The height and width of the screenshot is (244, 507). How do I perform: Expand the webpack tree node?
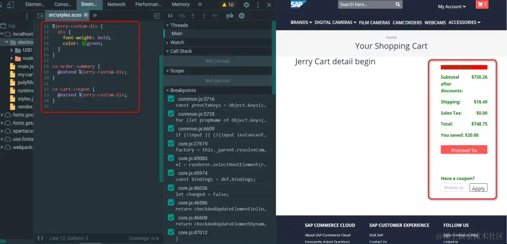[x=3, y=147]
